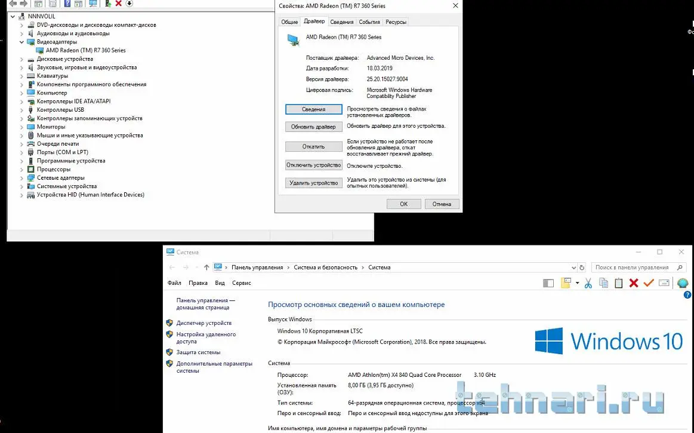Click the red X Delete icon in System toolbar
The width and height of the screenshot is (694, 433).
tap(634, 283)
